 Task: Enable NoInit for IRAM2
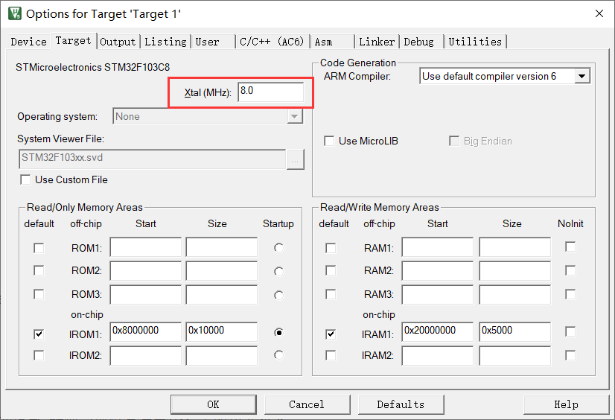click(570, 355)
